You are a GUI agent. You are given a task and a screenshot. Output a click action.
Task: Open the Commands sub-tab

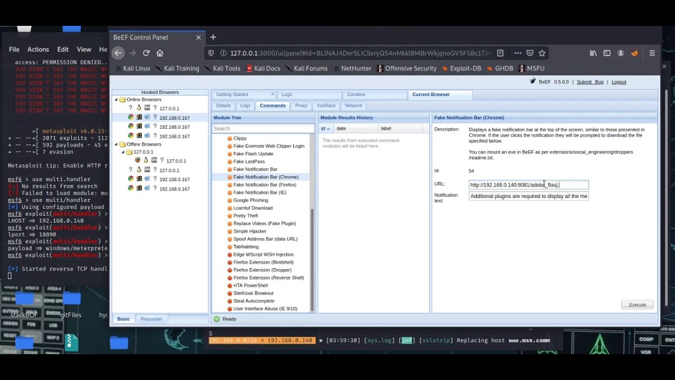click(273, 106)
